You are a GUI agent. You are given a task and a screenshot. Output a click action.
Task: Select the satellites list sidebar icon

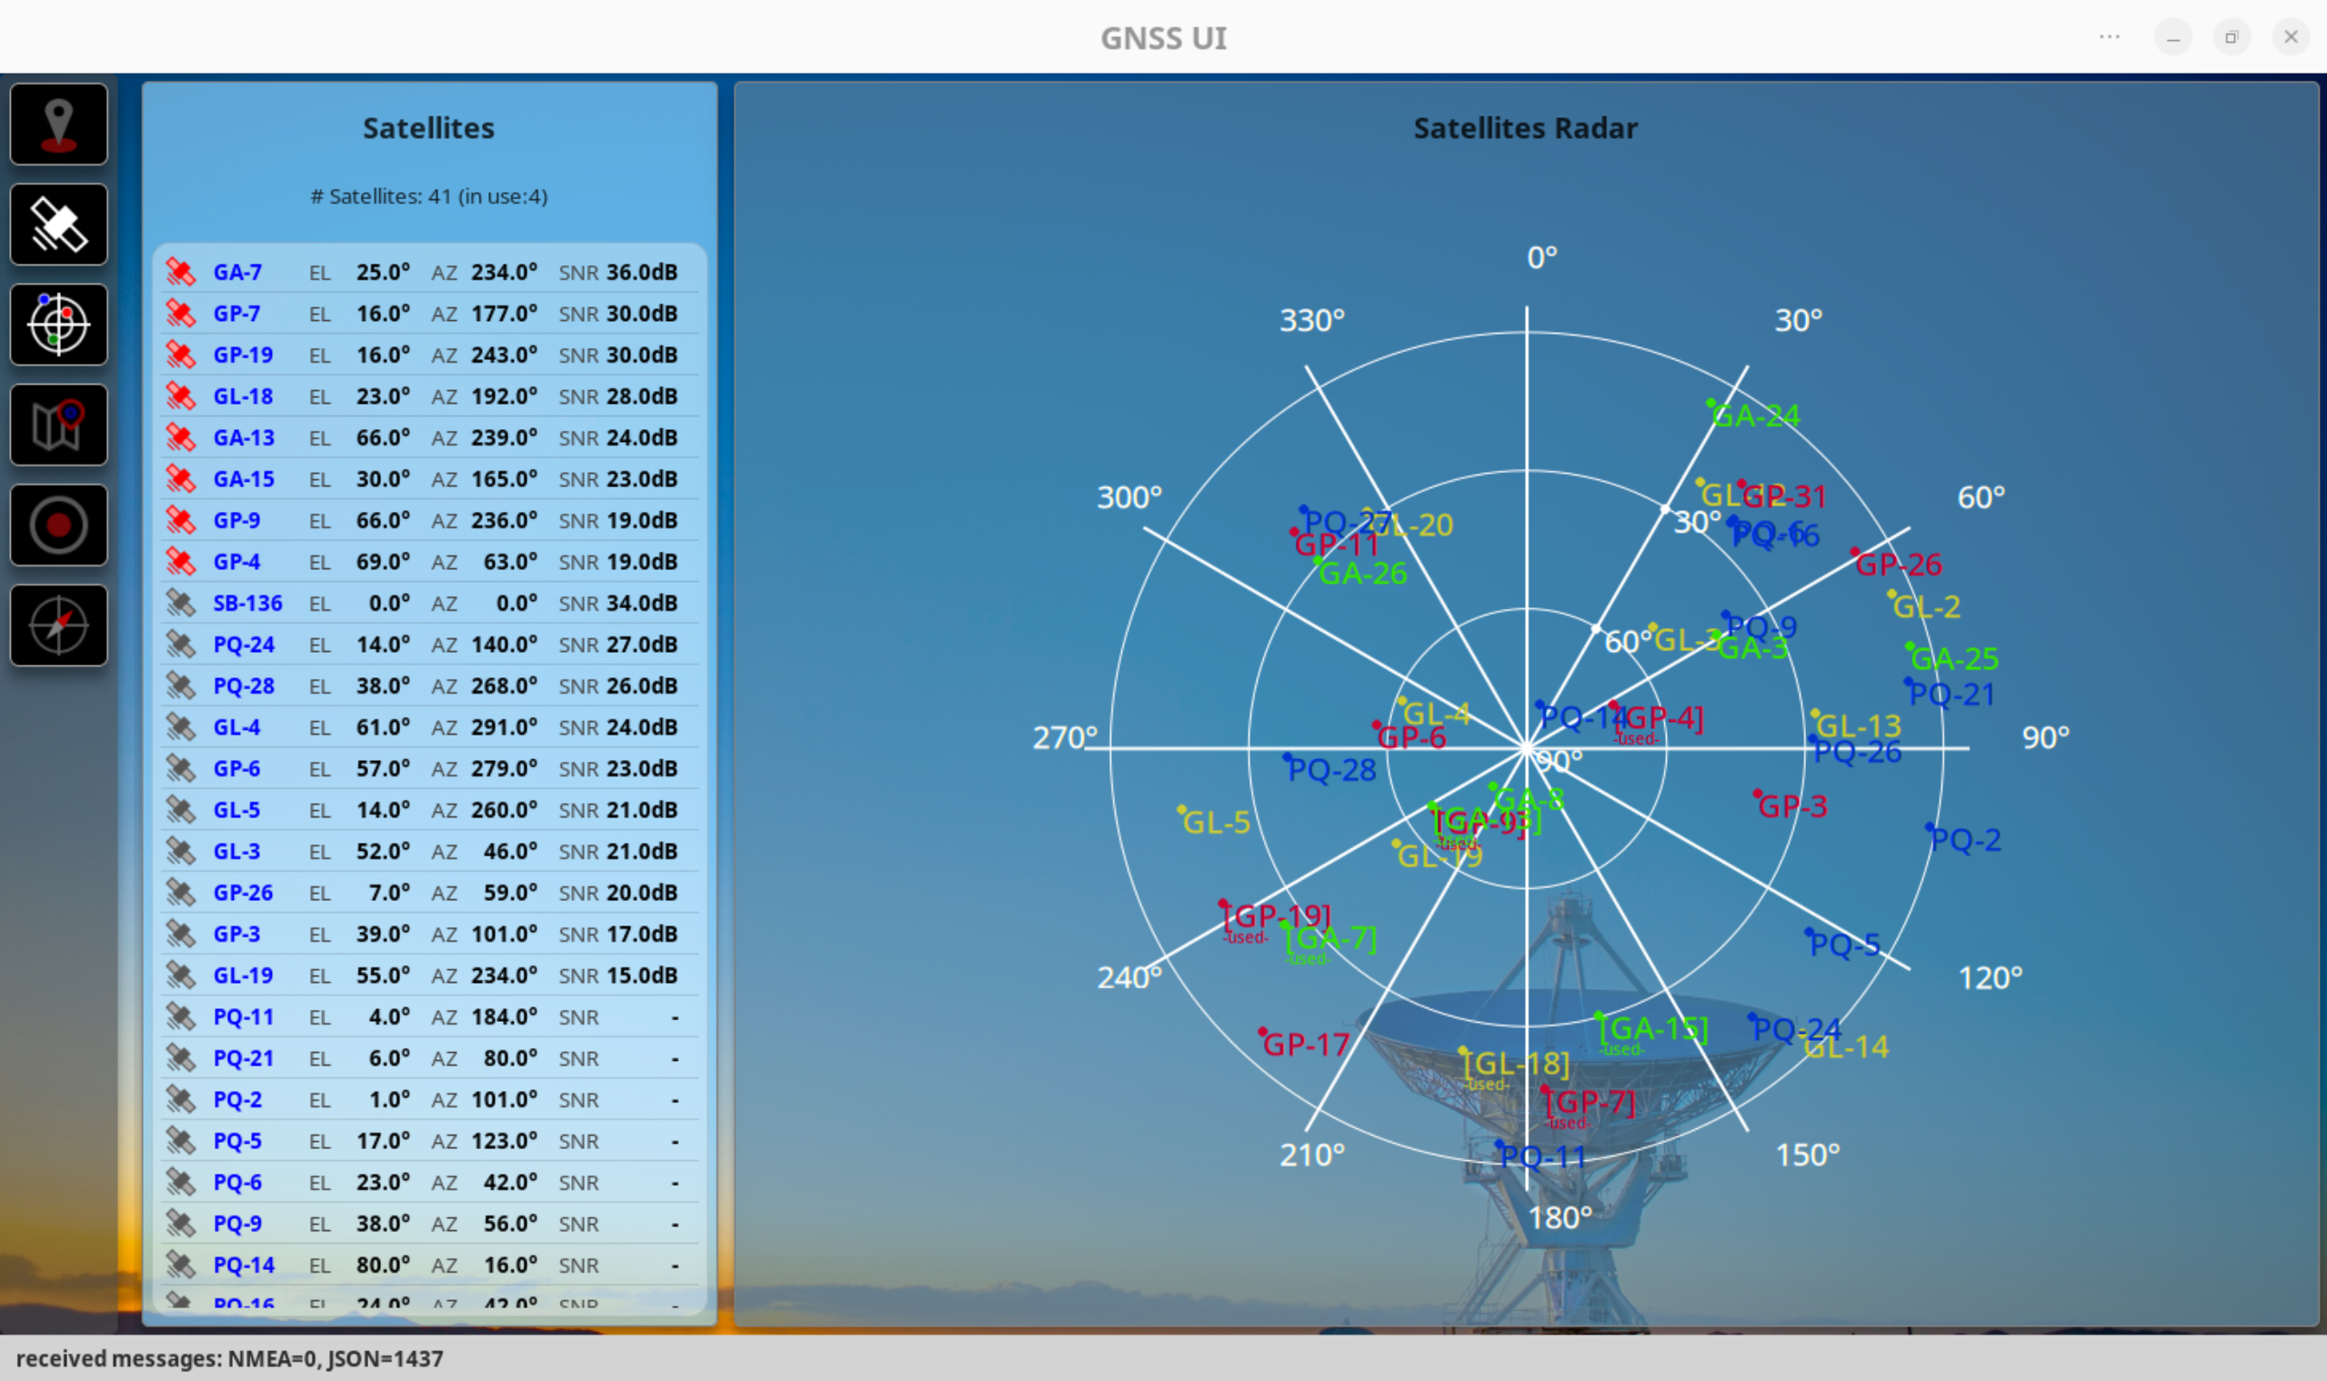pyautogui.click(x=58, y=225)
